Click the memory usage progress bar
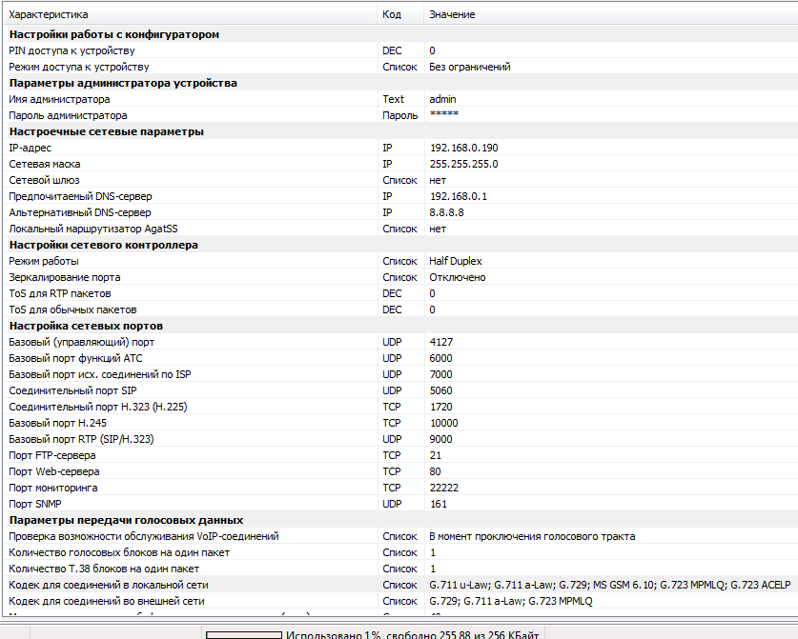The image size is (798, 639). tap(243, 632)
